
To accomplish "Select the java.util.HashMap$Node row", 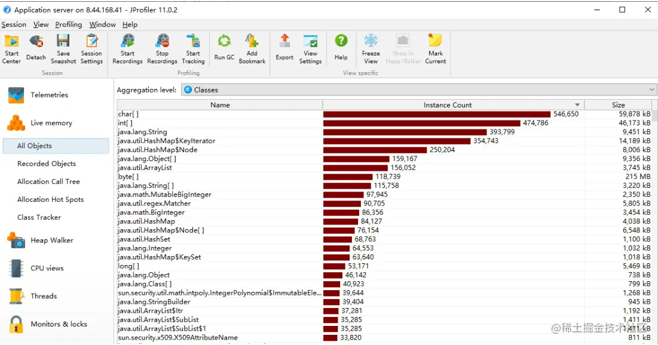I will tap(384, 150).
